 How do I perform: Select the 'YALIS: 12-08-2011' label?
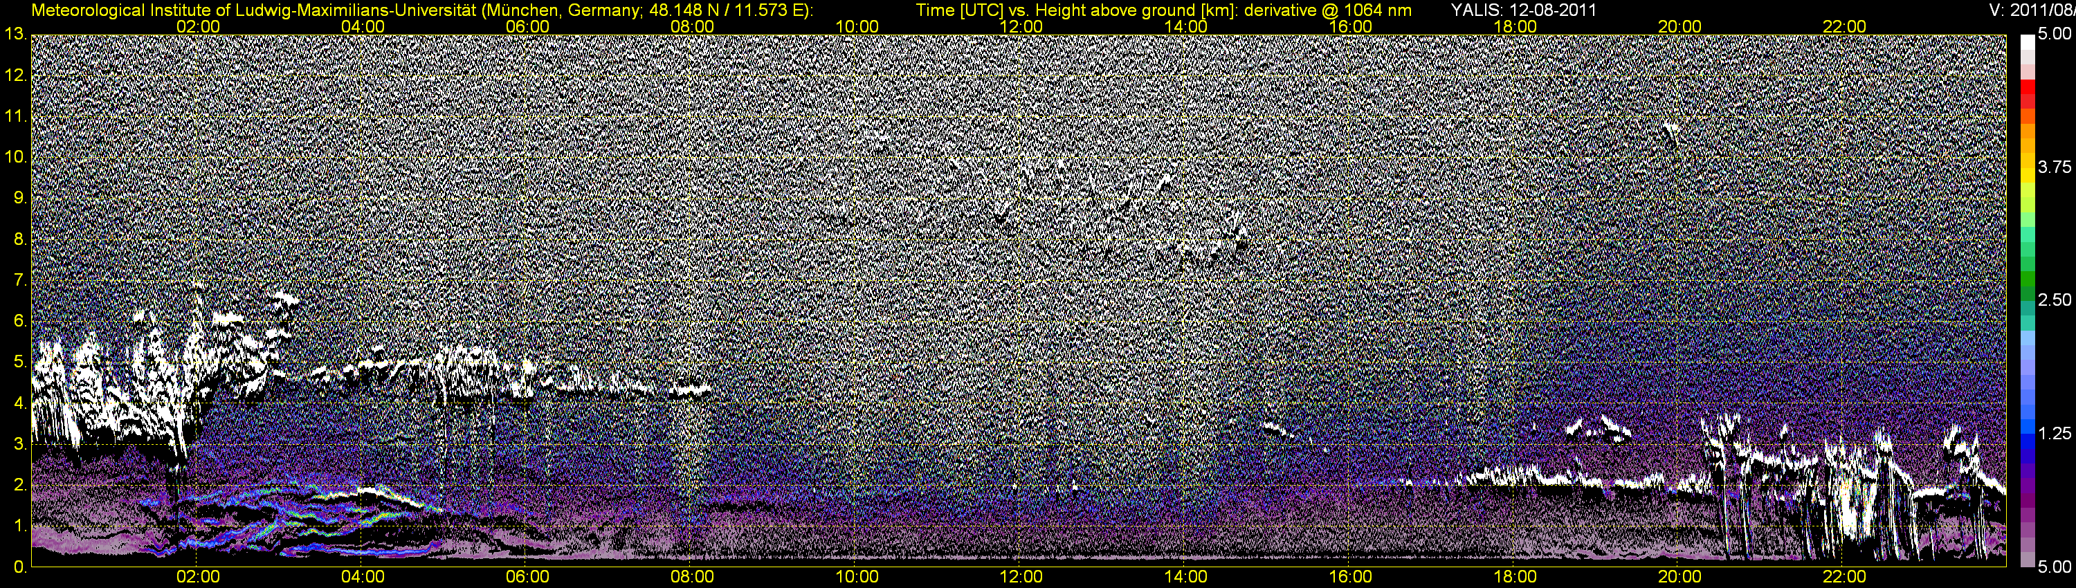(1523, 10)
